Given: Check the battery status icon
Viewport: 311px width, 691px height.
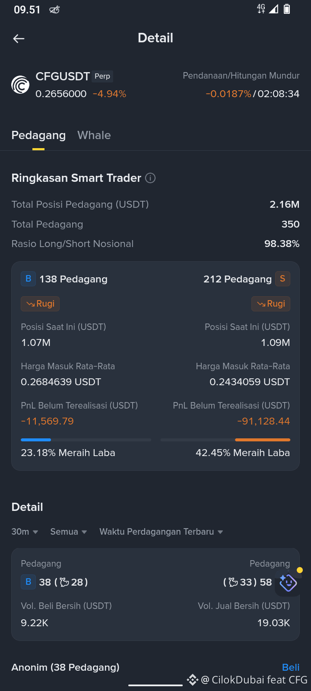Looking at the screenshot, I should tap(287, 9).
